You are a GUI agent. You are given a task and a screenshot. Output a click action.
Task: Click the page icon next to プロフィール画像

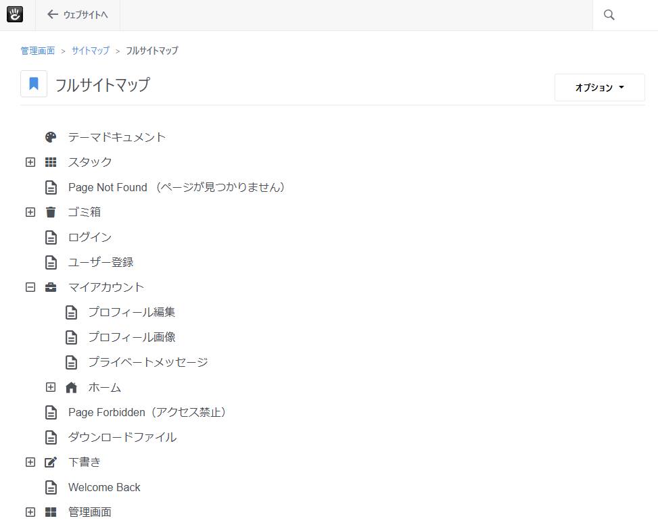(x=71, y=337)
